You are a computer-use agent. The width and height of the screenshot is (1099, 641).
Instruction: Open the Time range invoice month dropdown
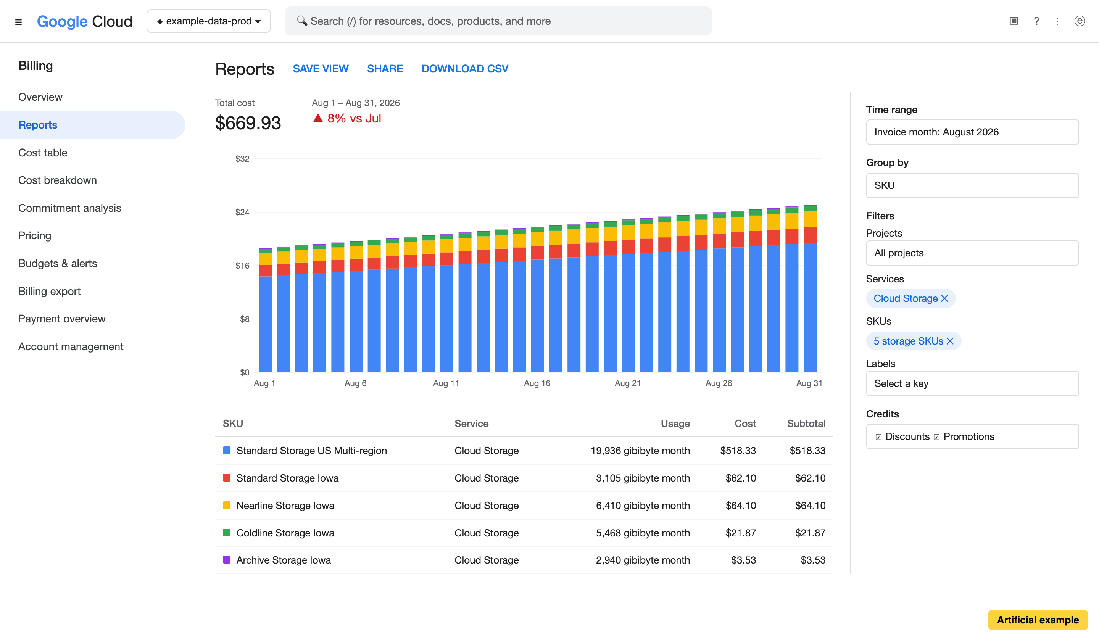tap(972, 132)
